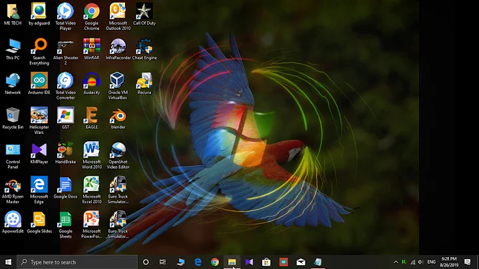Select the Google Sheets desktop shortcut
The height and width of the screenshot is (269, 479).
pyautogui.click(x=65, y=225)
